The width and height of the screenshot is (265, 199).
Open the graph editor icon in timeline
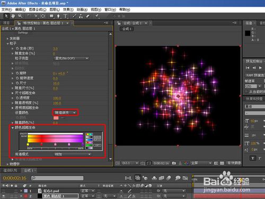[185, 178]
